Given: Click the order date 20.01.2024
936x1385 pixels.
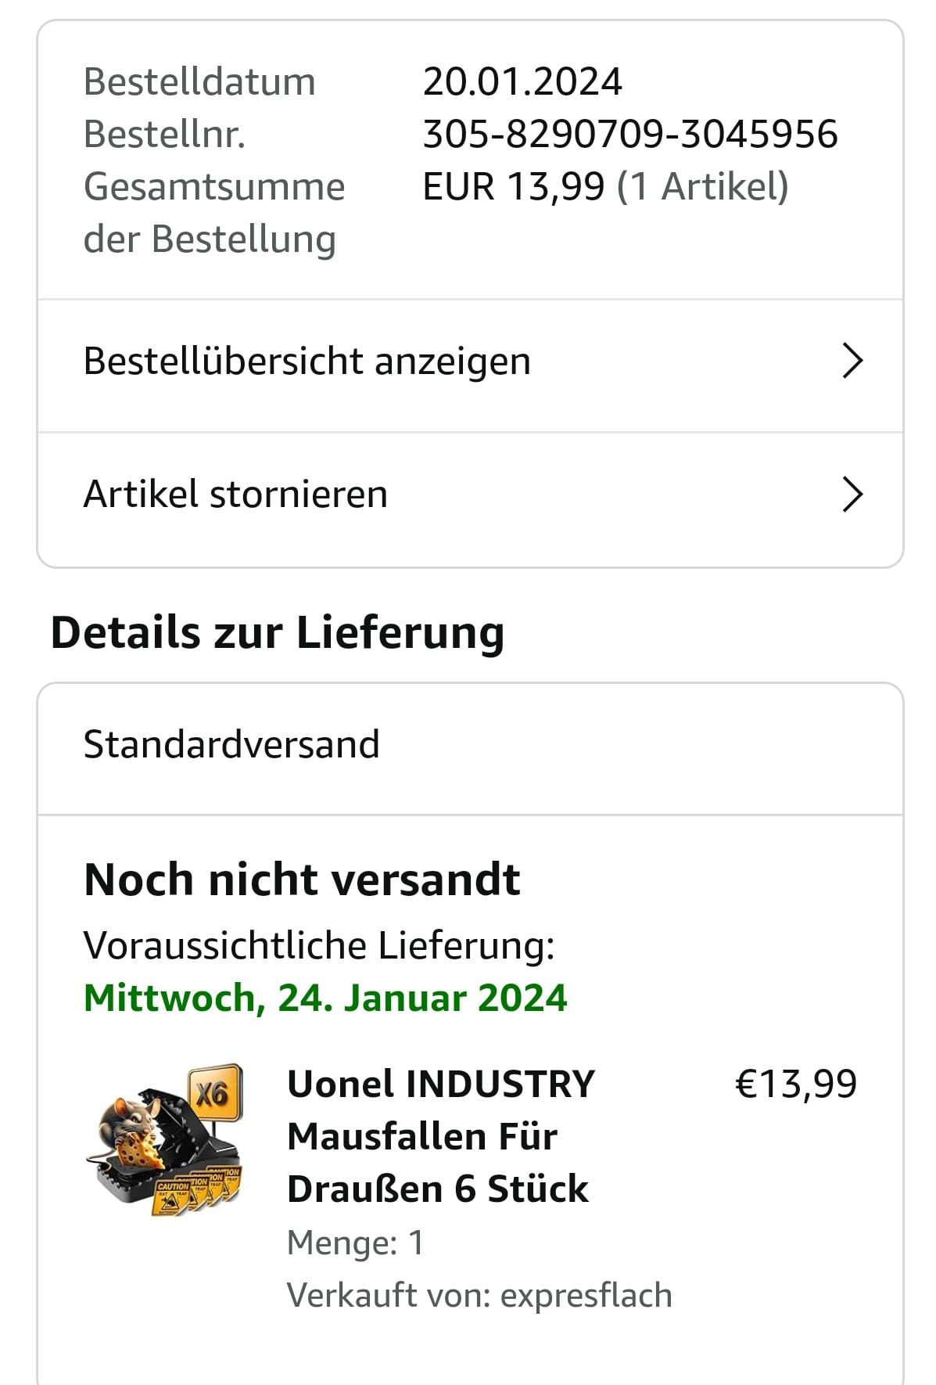Looking at the screenshot, I should (522, 81).
